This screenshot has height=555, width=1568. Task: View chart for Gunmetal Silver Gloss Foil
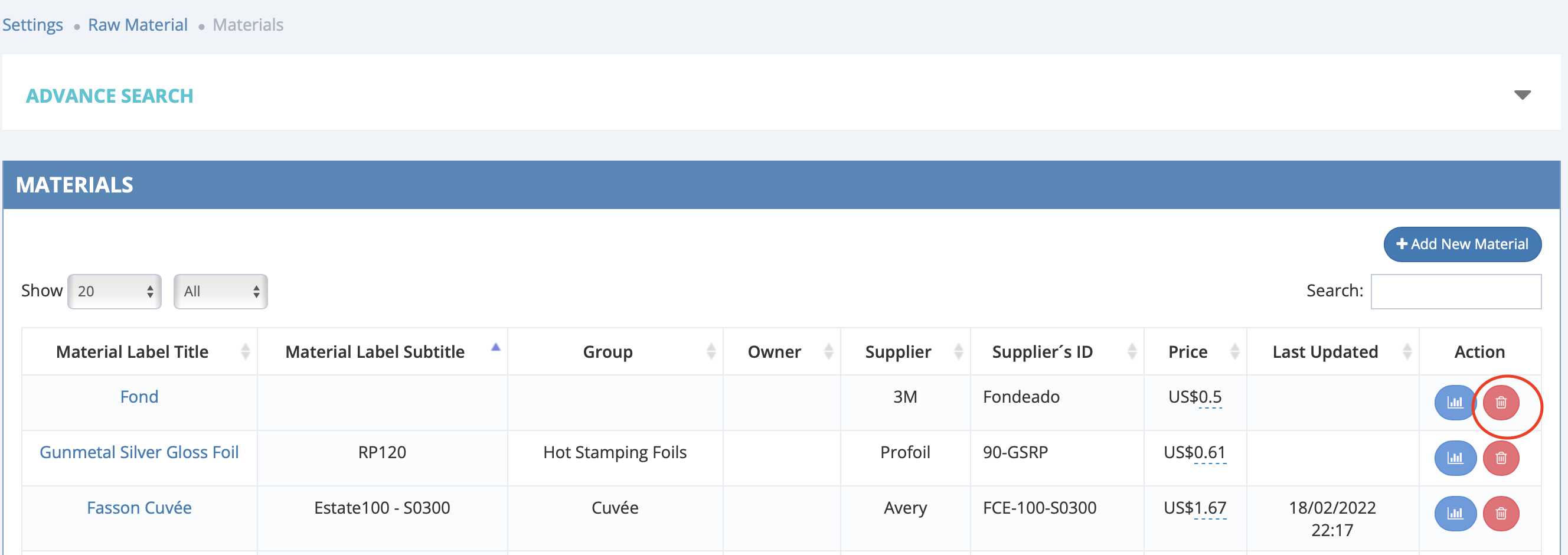[1455, 458]
